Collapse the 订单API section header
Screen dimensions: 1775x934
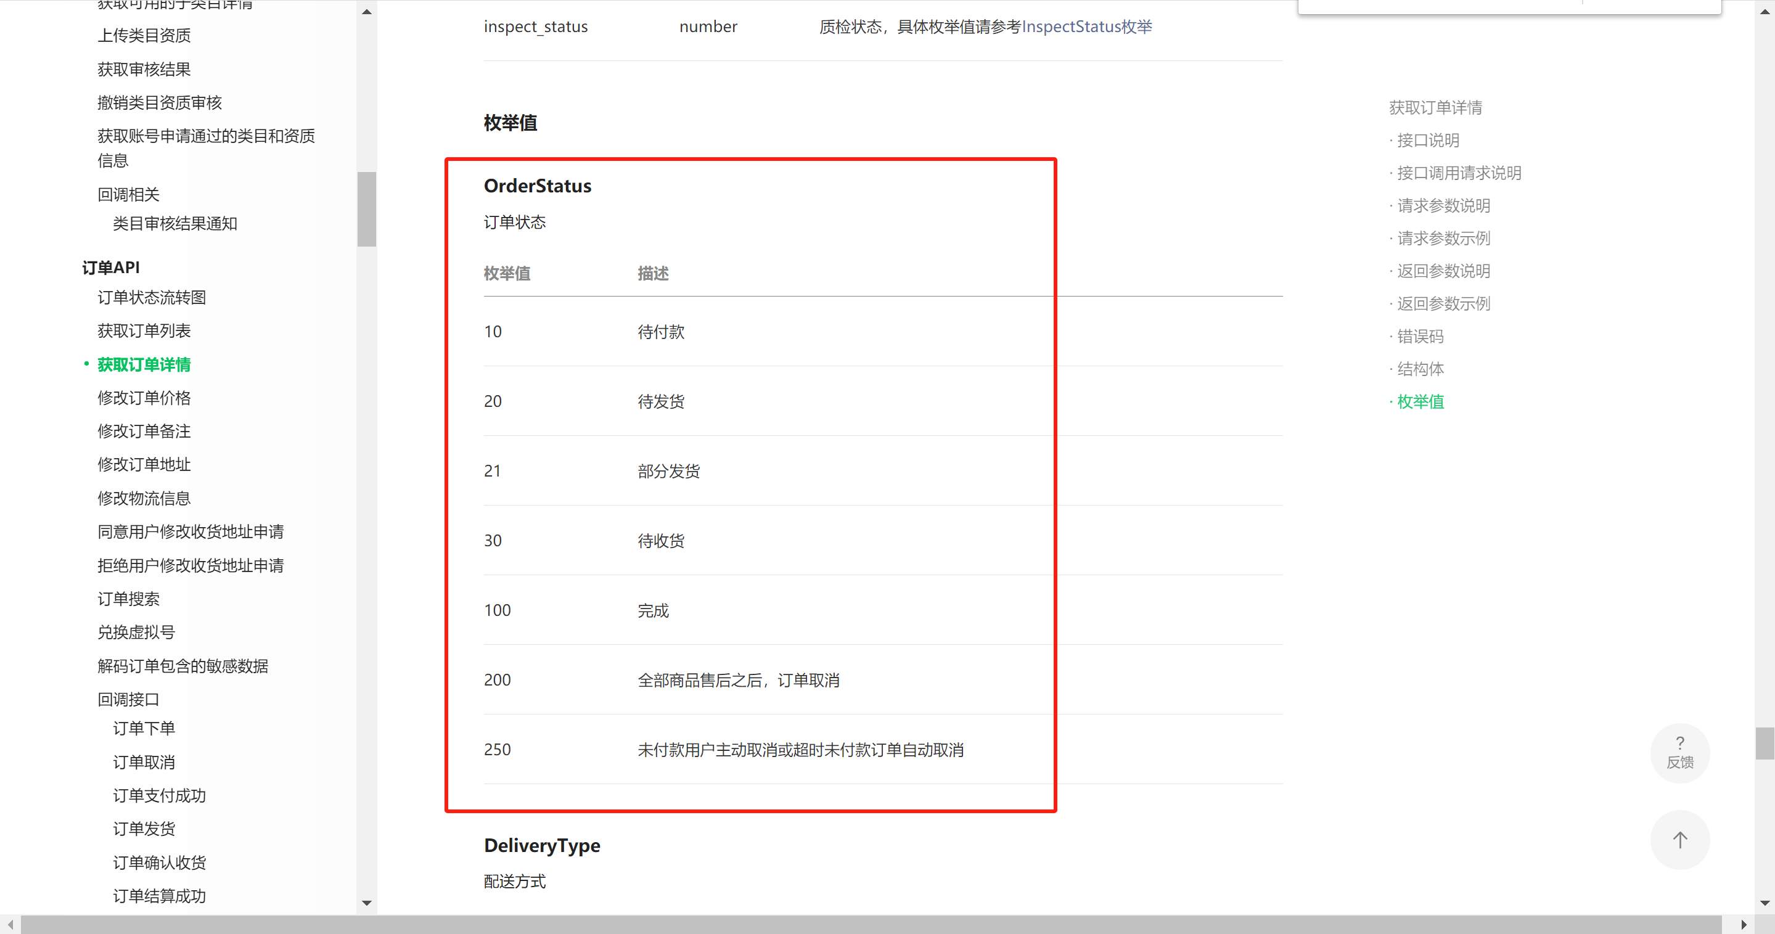coord(111,267)
